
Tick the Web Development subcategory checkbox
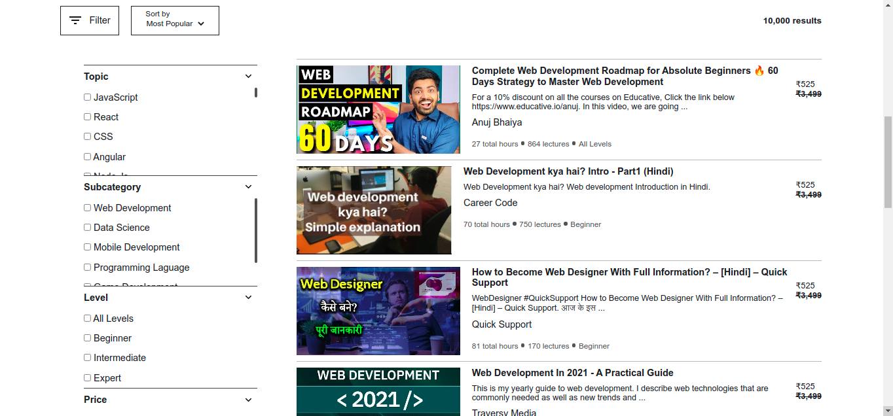coord(87,207)
